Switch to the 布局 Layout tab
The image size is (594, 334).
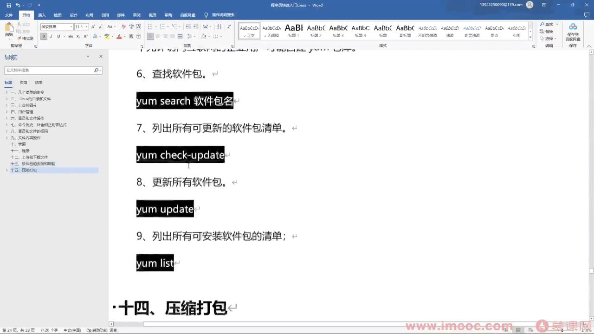pos(89,15)
